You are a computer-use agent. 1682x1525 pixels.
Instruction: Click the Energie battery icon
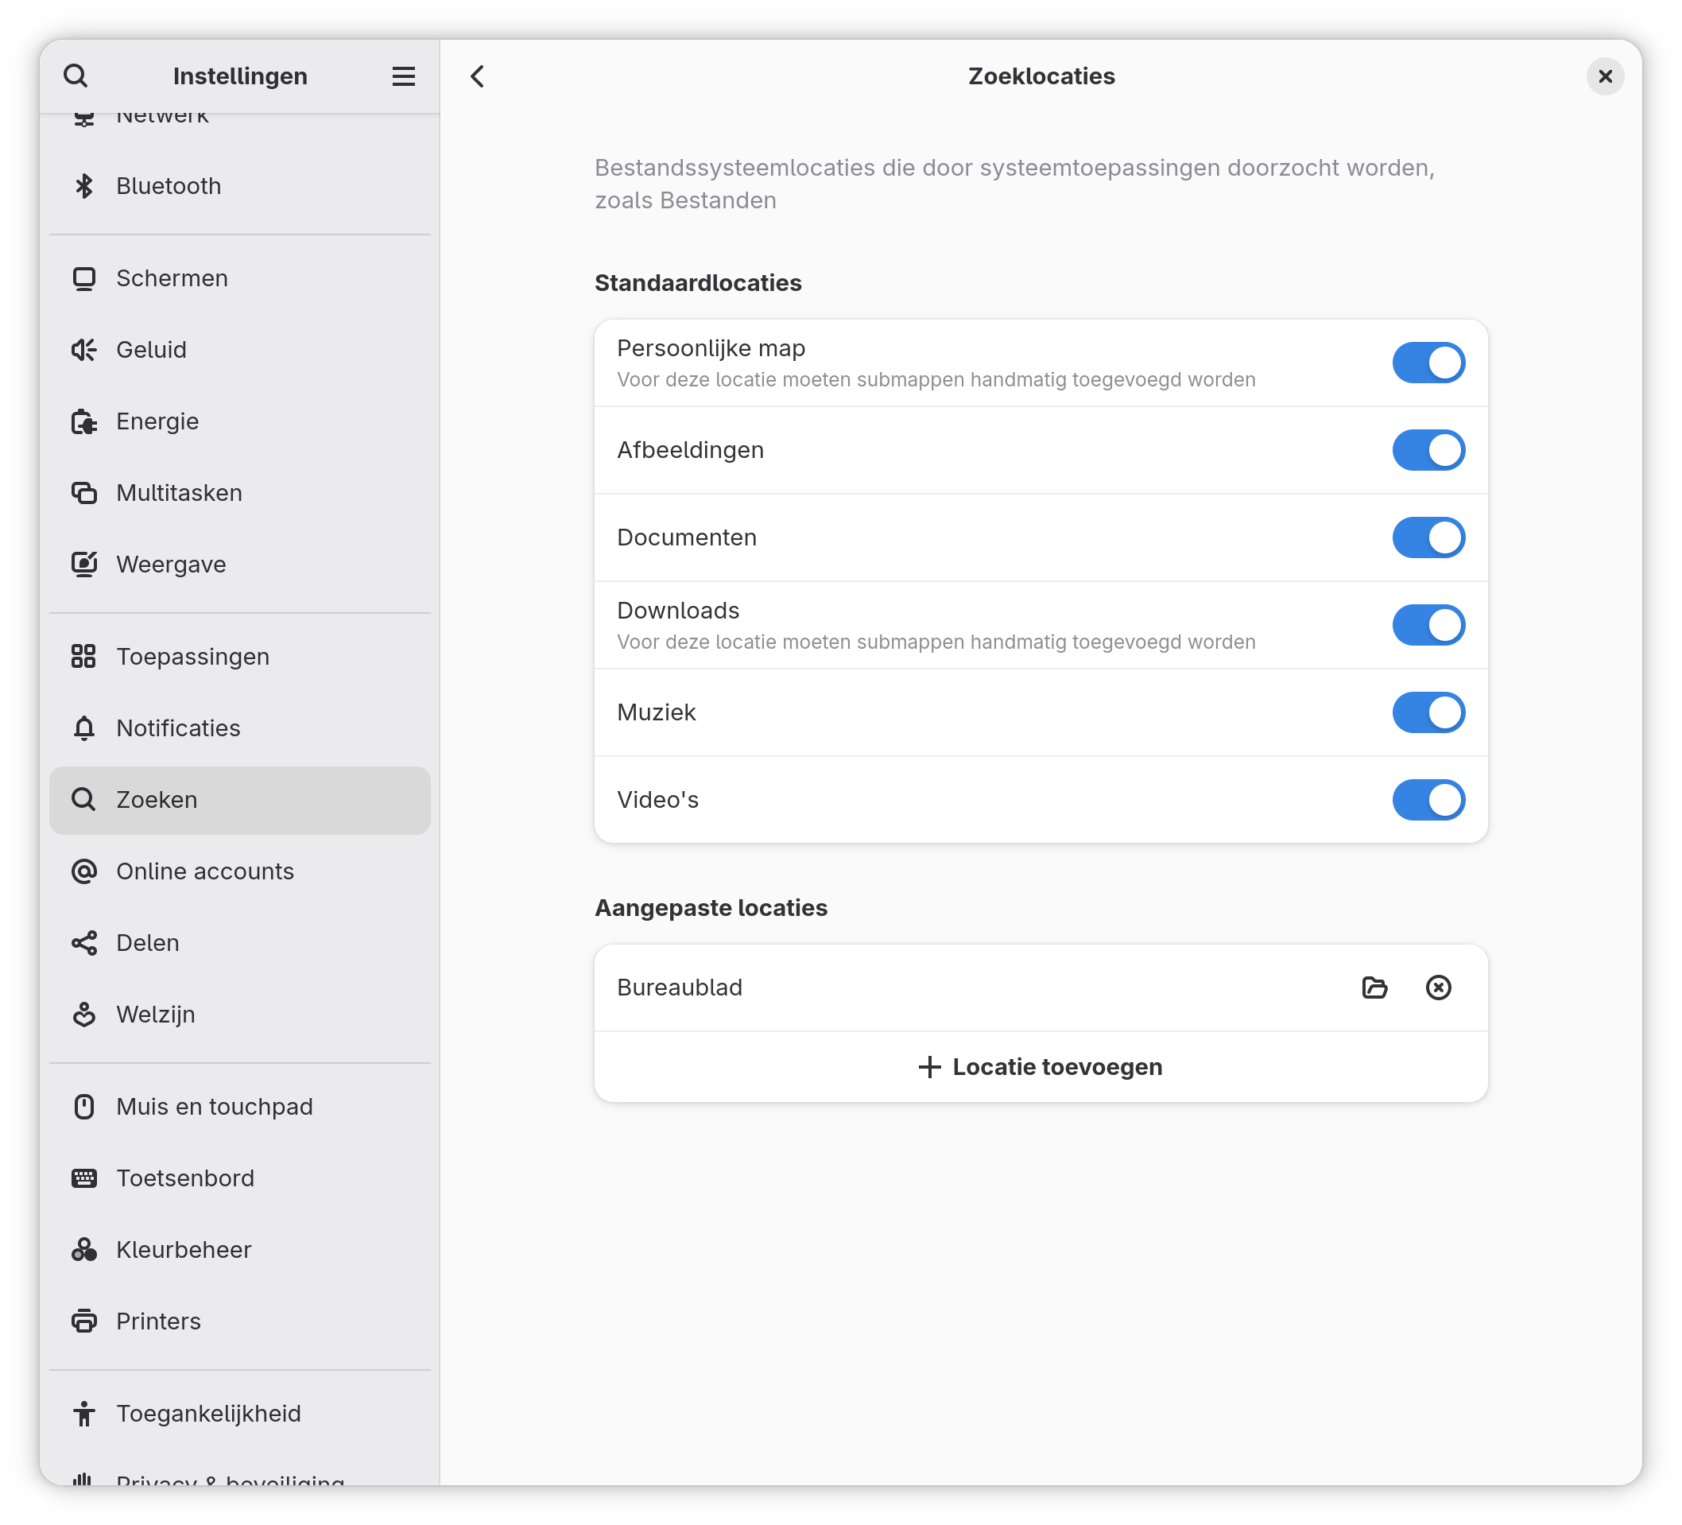coord(83,421)
